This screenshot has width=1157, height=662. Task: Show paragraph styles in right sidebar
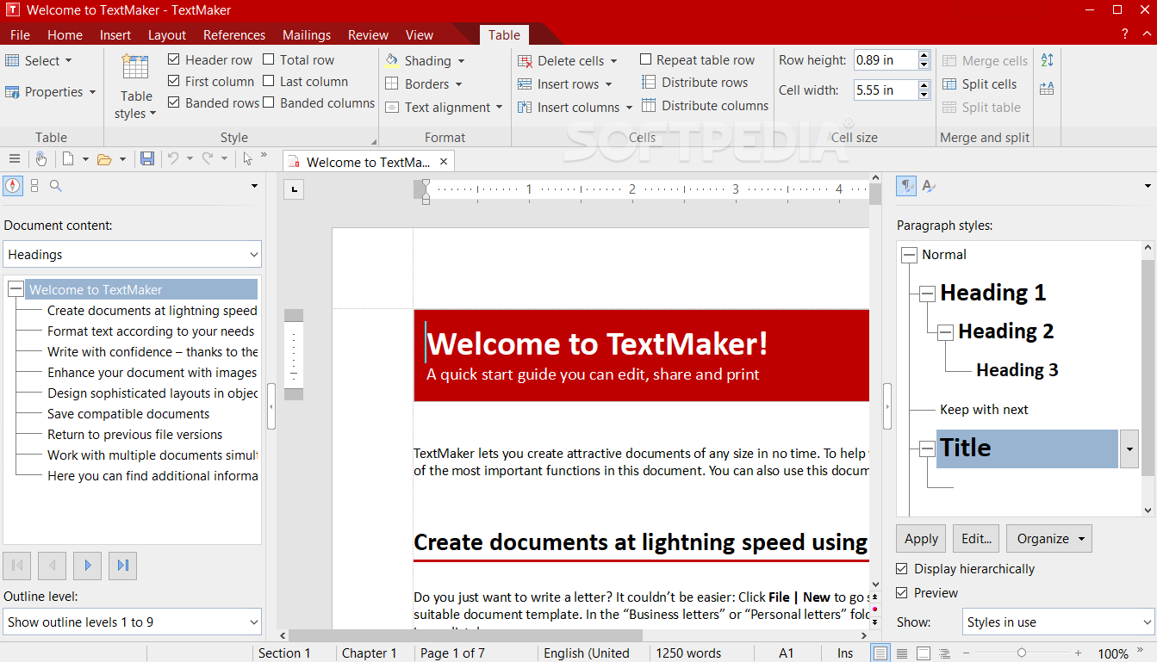(906, 185)
